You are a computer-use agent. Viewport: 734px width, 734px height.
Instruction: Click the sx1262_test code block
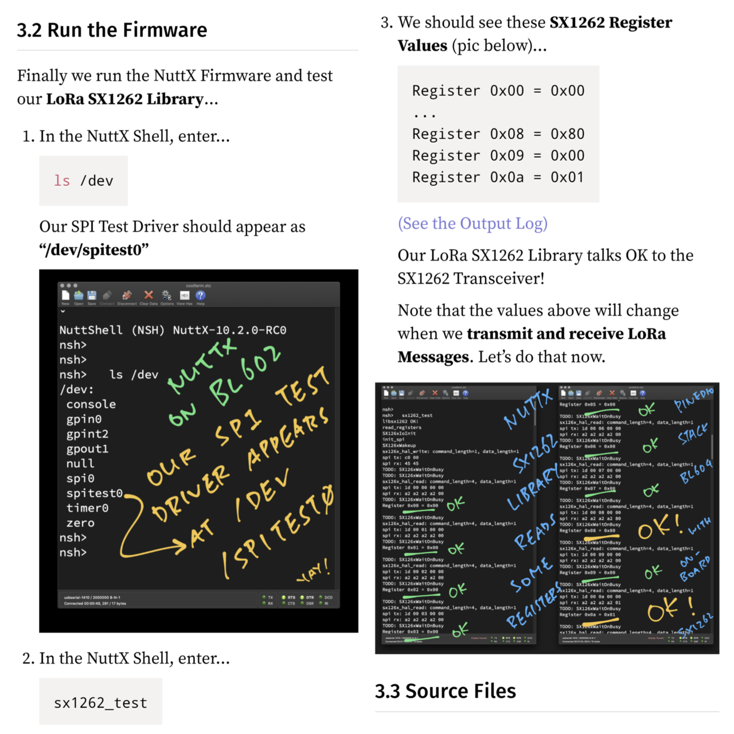[100, 702]
